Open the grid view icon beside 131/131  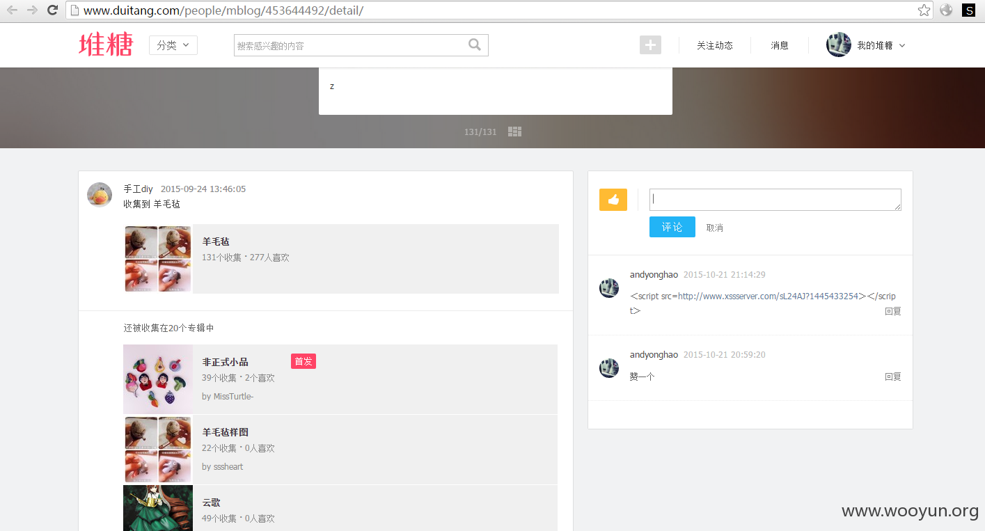click(514, 132)
